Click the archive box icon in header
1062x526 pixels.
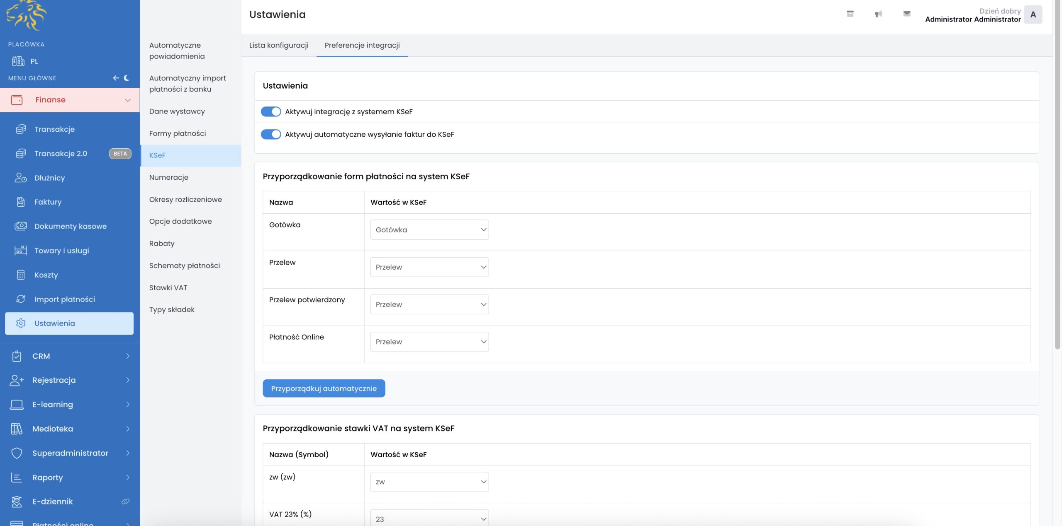(x=850, y=14)
